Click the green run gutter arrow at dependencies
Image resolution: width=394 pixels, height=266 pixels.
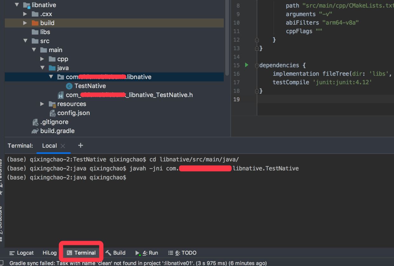tap(247, 65)
